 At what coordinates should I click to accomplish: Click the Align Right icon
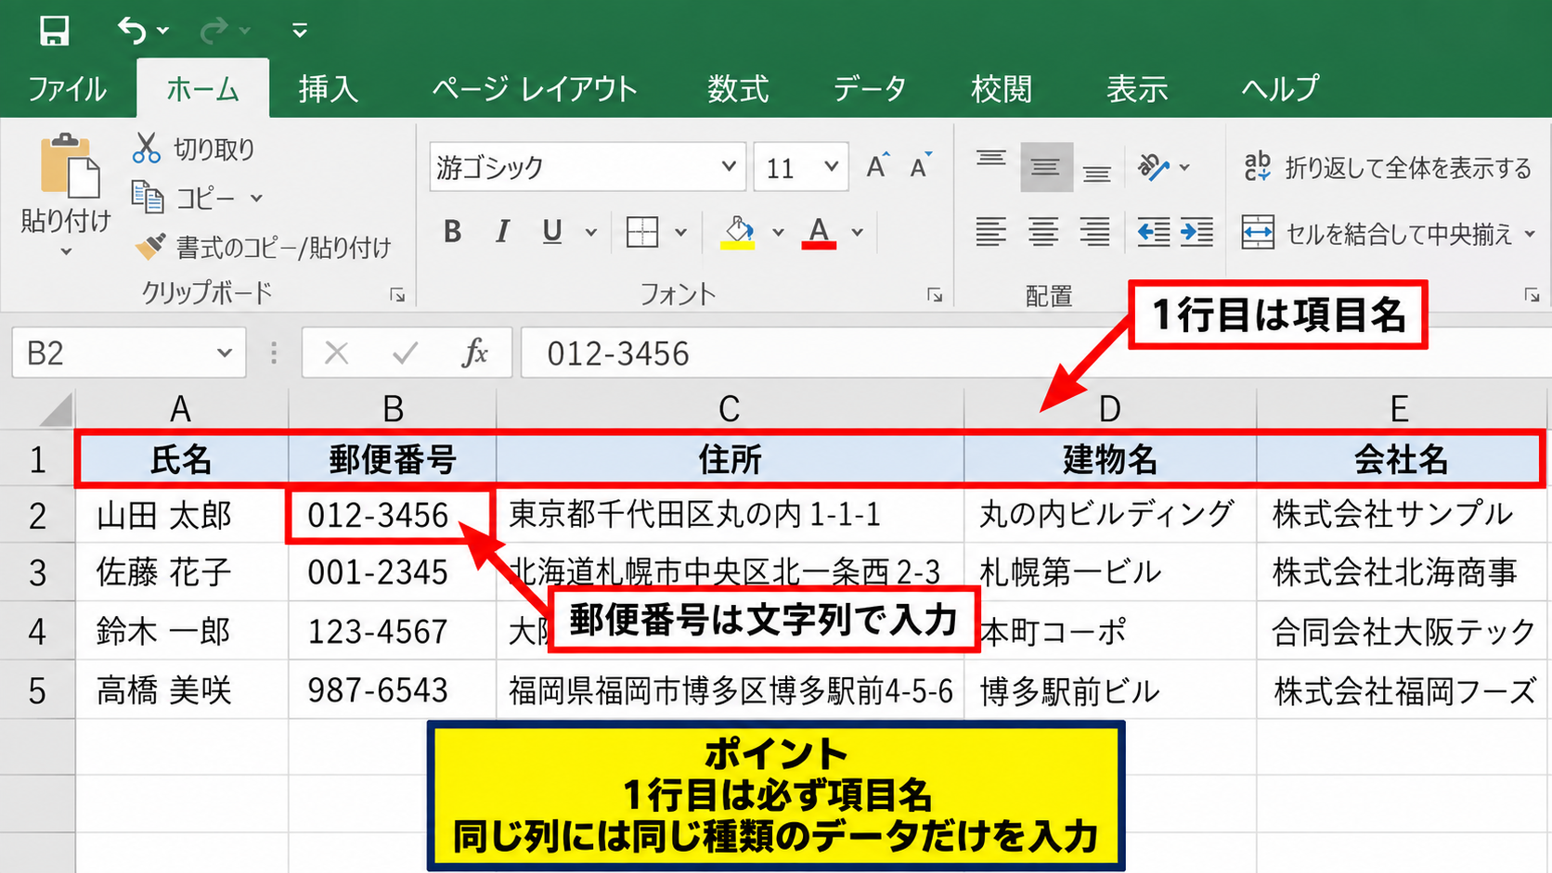[x=1094, y=232]
